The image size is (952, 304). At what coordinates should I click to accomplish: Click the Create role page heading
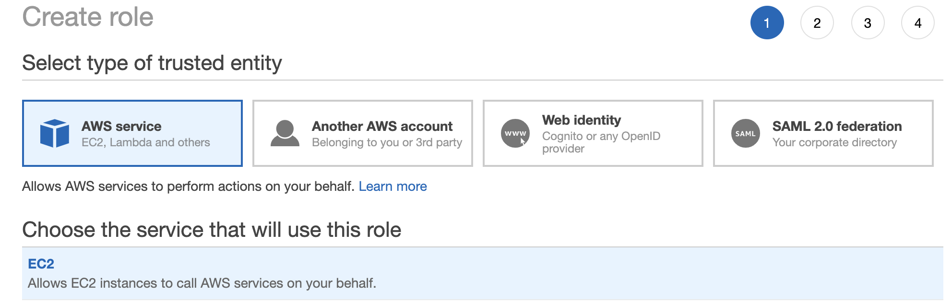[x=88, y=17]
